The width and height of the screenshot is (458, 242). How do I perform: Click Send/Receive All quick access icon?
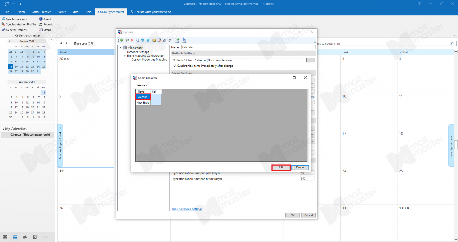(x=7, y=4)
